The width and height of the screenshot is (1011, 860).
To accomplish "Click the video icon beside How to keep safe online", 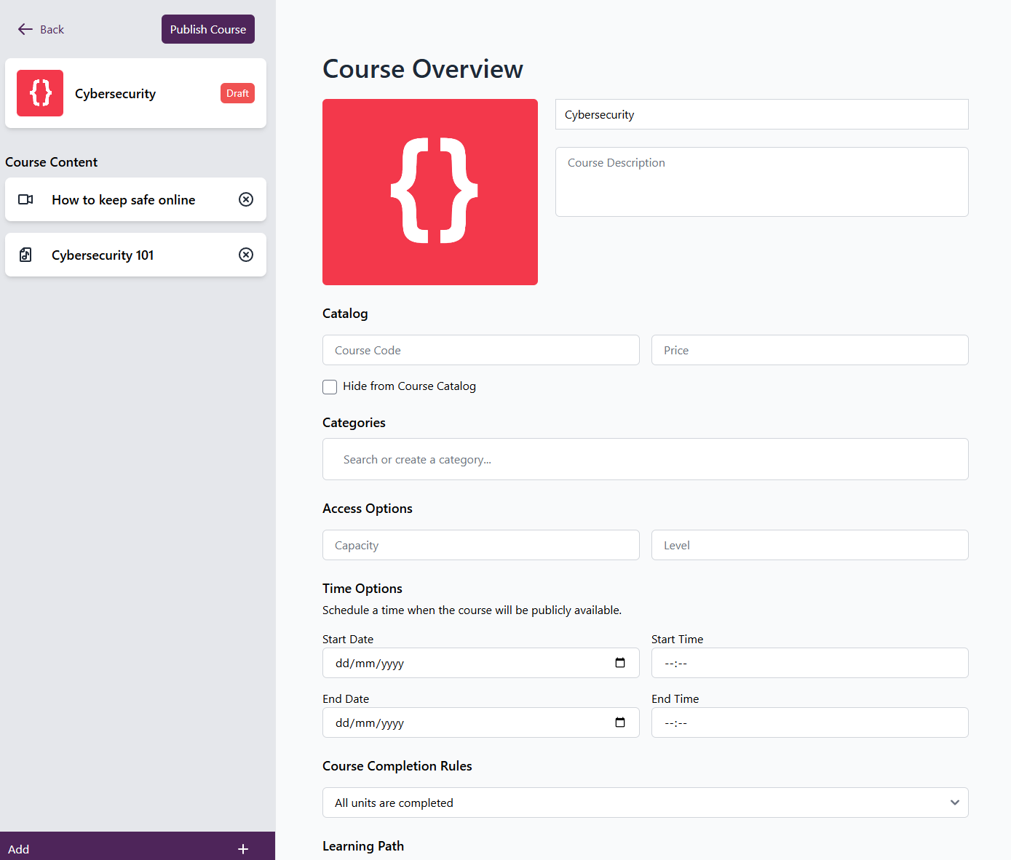I will tap(25, 199).
